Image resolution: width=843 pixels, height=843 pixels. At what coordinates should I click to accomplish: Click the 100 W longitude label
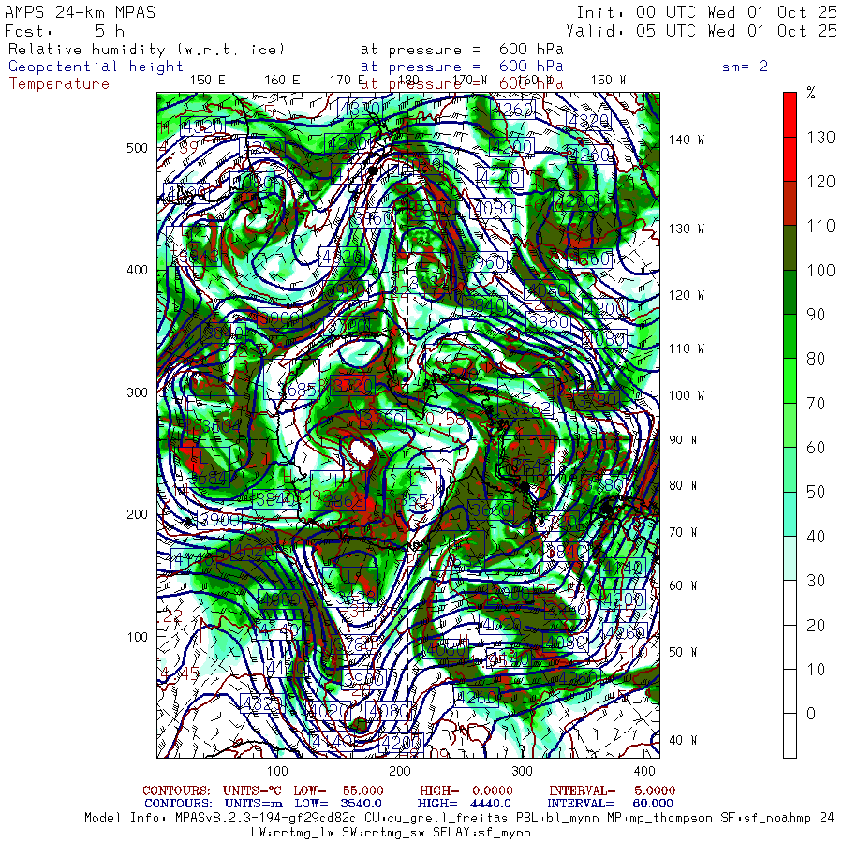coord(686,395)
